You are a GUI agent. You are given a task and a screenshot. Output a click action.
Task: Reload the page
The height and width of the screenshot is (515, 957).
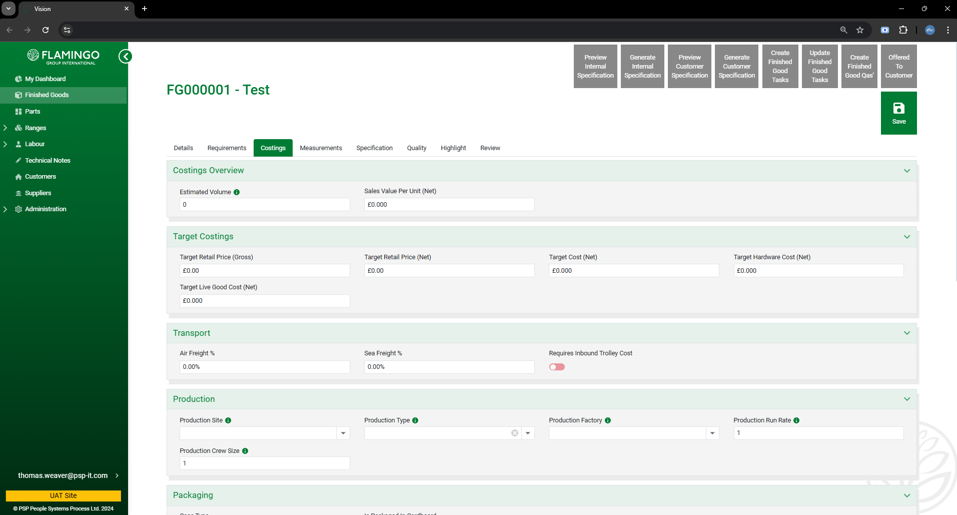click(46, 30)
